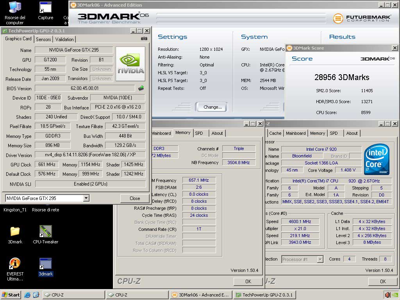
Task: Click OK in memory CPU-Z window
Action: (248, 281)
